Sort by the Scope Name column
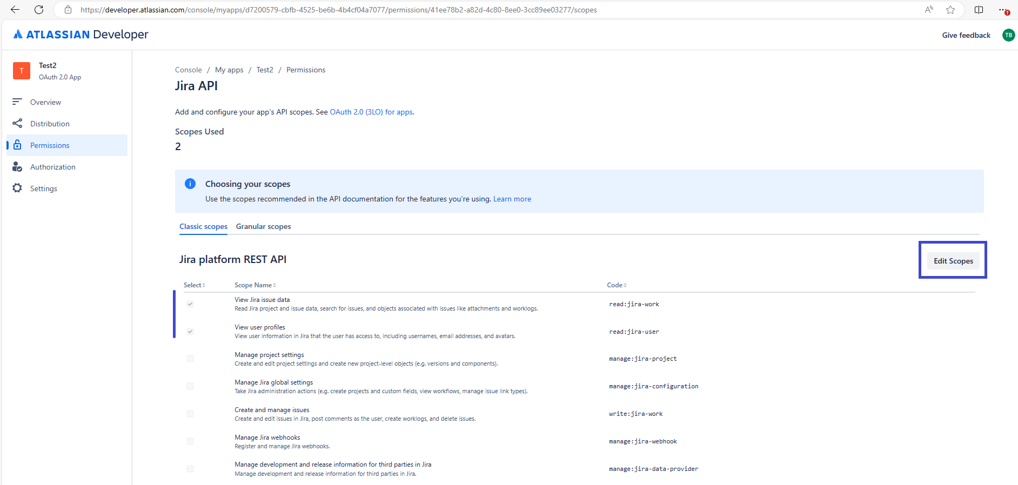This screenshot has width=1018, height=485. [x=255, y=285]
